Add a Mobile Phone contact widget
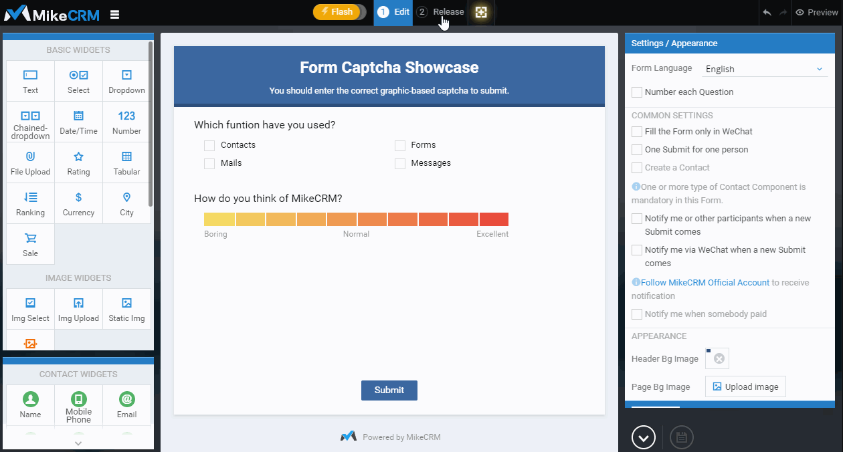This screenshot has width=843, height=452. click(x=78, y=405)
